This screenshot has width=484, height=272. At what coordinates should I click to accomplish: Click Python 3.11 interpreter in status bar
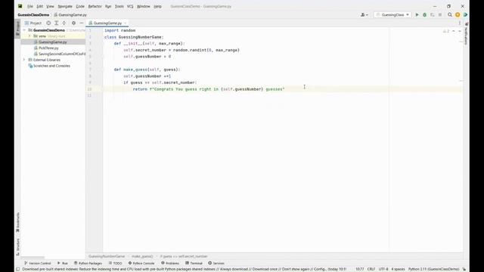coord(433,269)
